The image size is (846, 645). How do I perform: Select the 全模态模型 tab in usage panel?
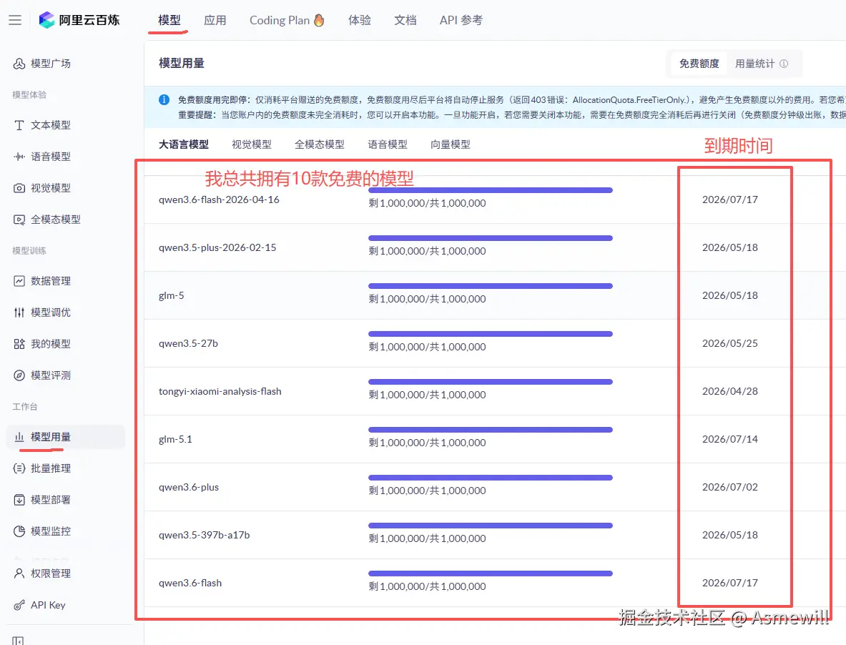pos(320,144)
